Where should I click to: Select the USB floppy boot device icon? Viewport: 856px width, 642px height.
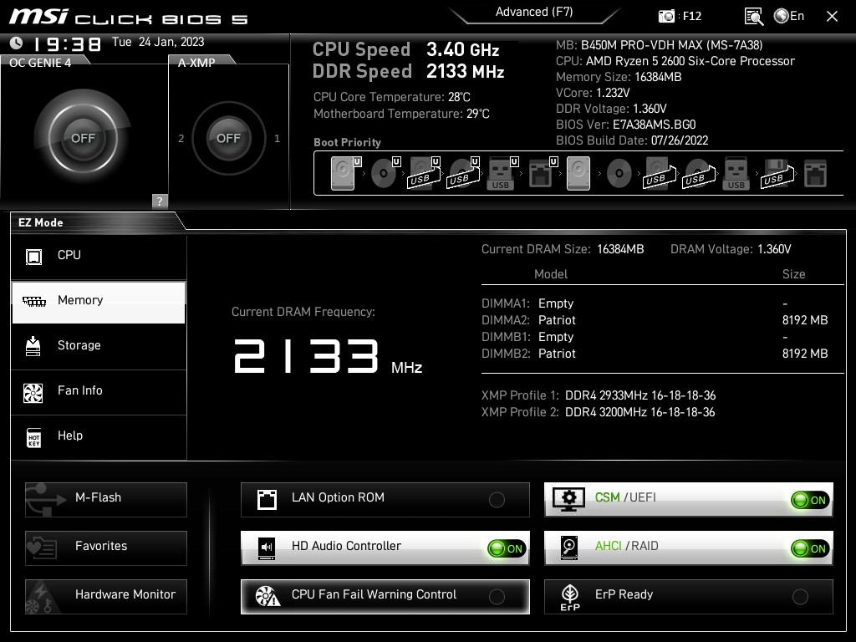777,173
